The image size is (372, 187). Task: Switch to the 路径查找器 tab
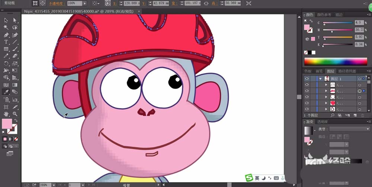tap(347, 71)
